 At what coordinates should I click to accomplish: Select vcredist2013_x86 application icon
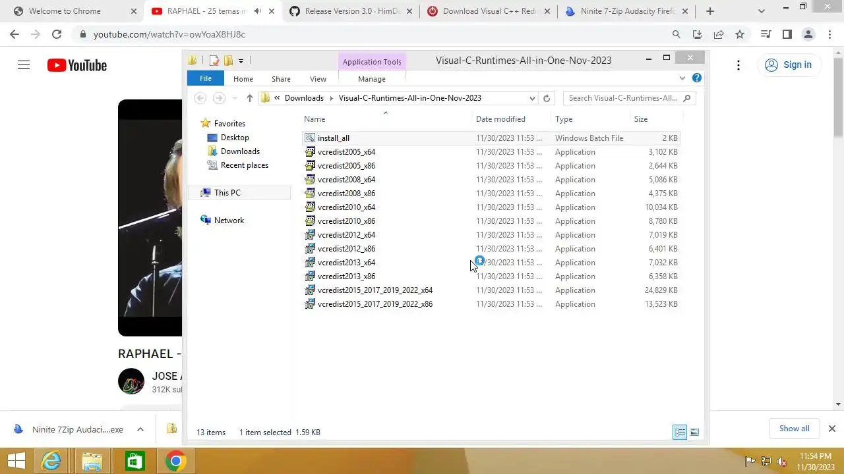(310, 276)
